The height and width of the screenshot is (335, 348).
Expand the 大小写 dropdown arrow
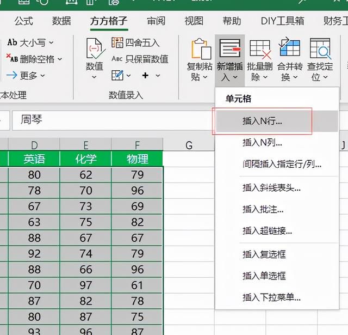pos(51,42)
